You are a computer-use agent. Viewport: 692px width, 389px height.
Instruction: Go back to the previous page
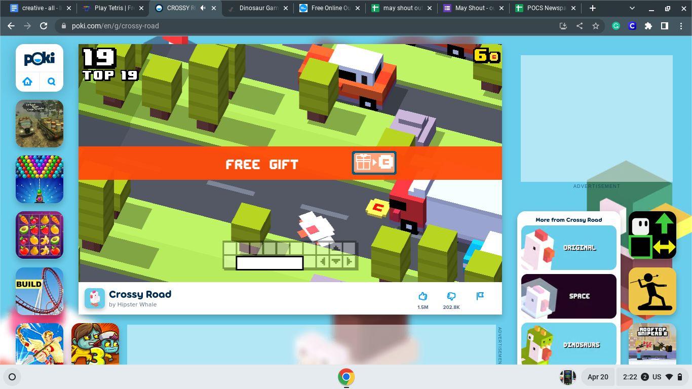pos(11,26)
